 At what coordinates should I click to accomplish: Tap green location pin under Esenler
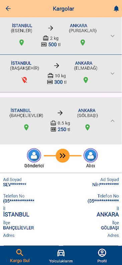coord(21,42)
